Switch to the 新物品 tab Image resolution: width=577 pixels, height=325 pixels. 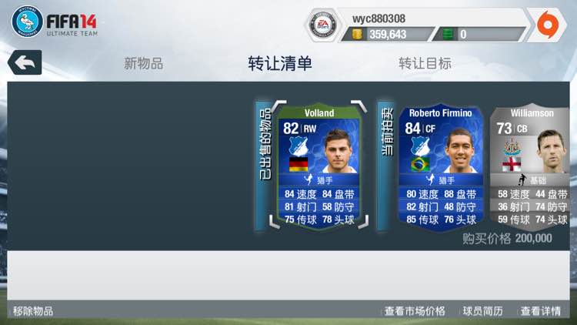143,63
